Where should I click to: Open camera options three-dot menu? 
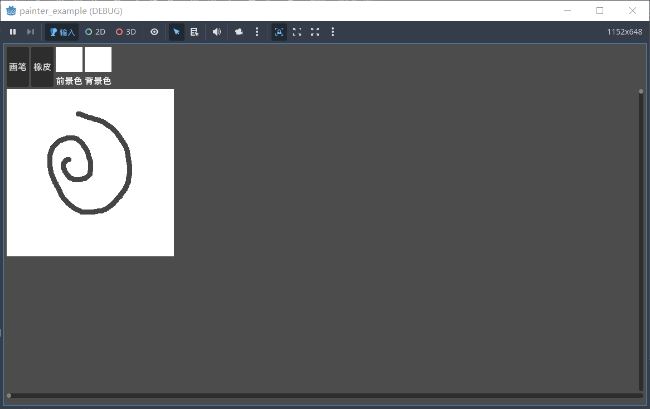click(x=257, y=32)
